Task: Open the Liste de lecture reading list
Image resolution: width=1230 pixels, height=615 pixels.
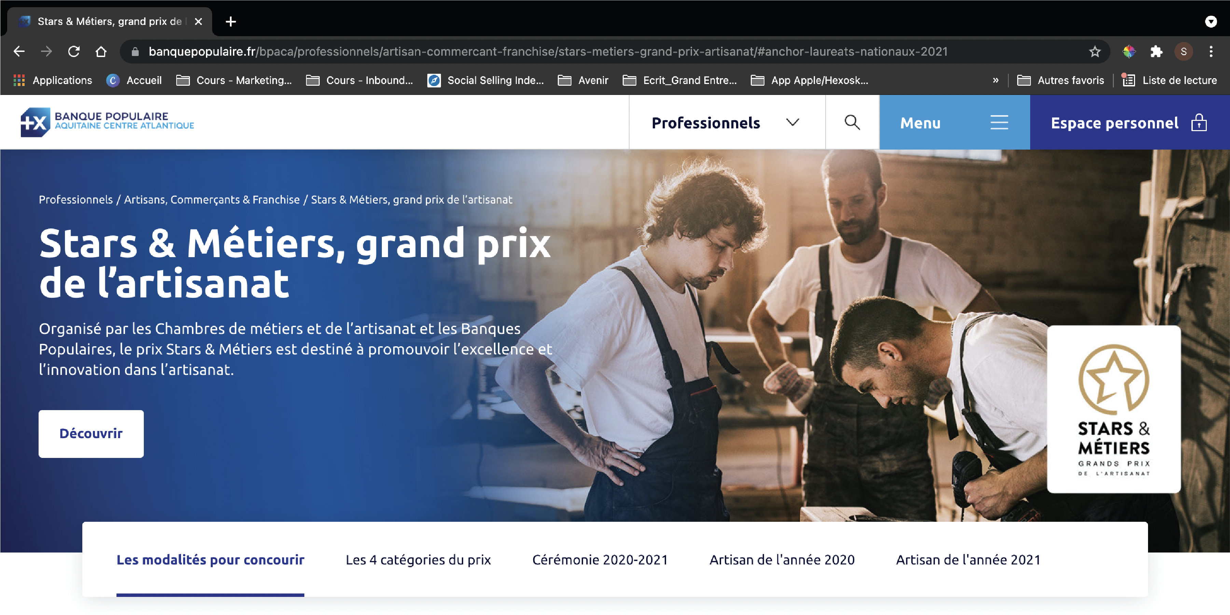Action: [1169, 80]
